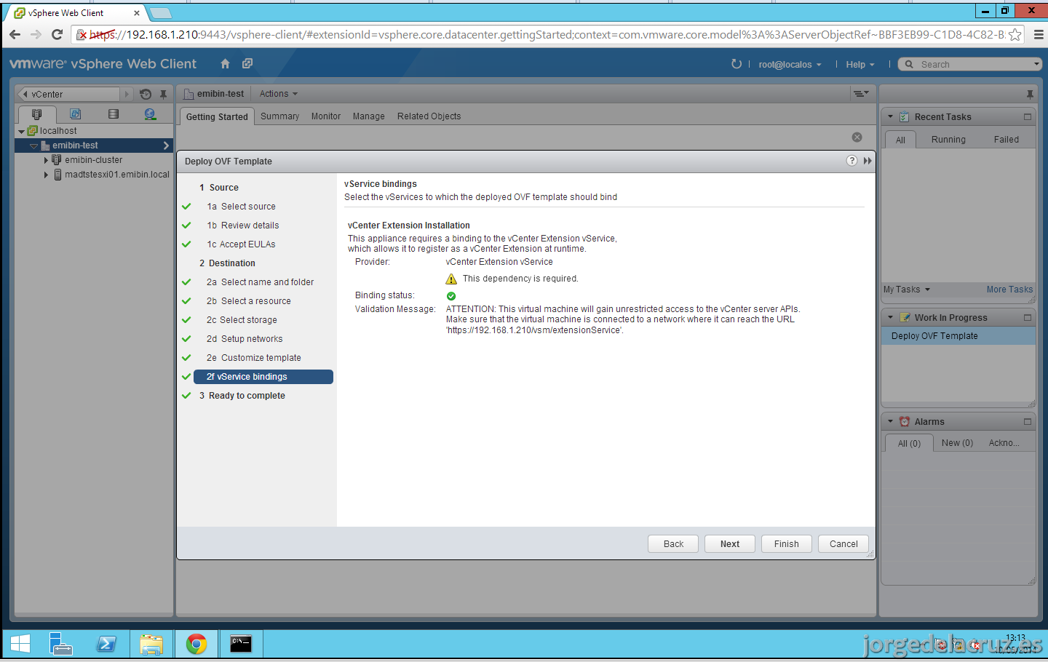
Task: Open the Help dropdown menu
Action: (x=860, y=65)
